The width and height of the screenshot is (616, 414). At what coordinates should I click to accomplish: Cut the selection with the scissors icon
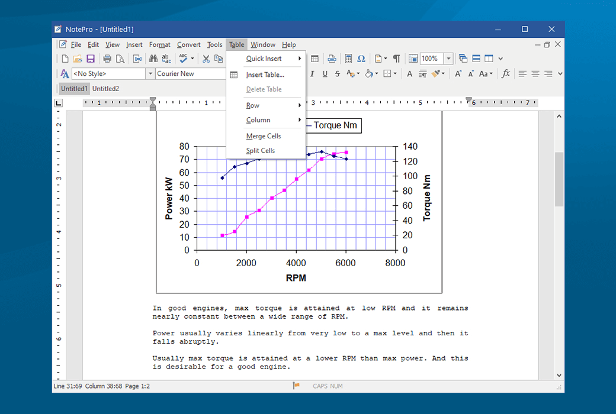pyautogui.click(x=206, y=59)
